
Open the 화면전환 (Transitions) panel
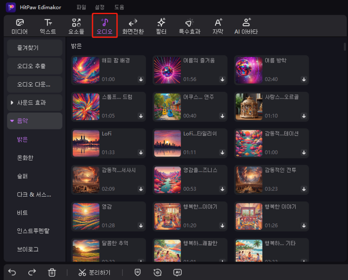click(x=133, y=26)
